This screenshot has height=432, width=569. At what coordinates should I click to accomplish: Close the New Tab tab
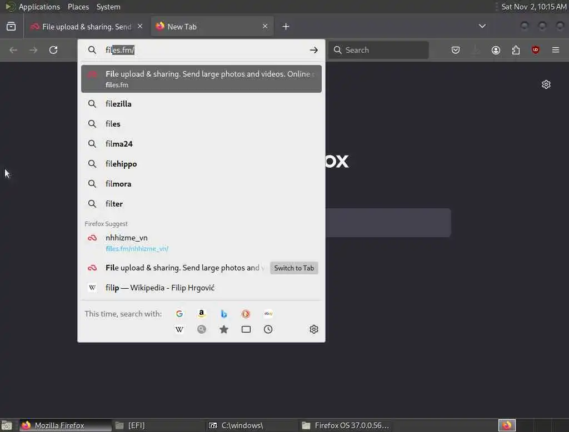(265, 26)
